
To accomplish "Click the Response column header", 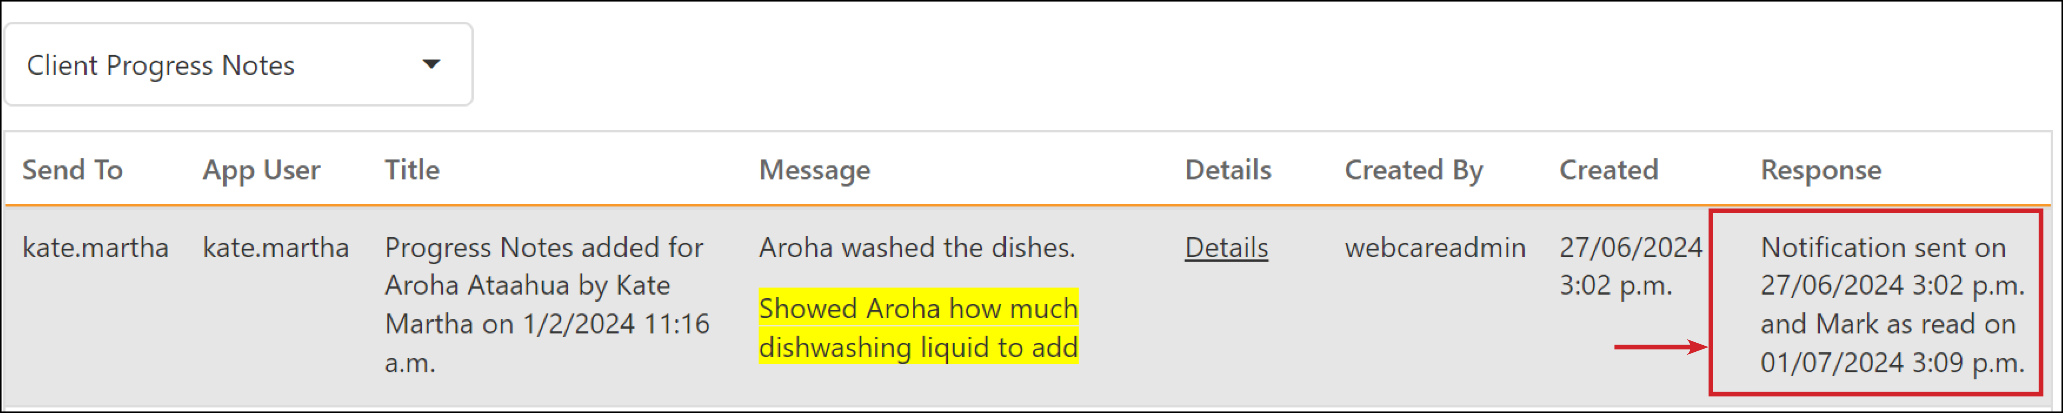I will coord(1821,170).
